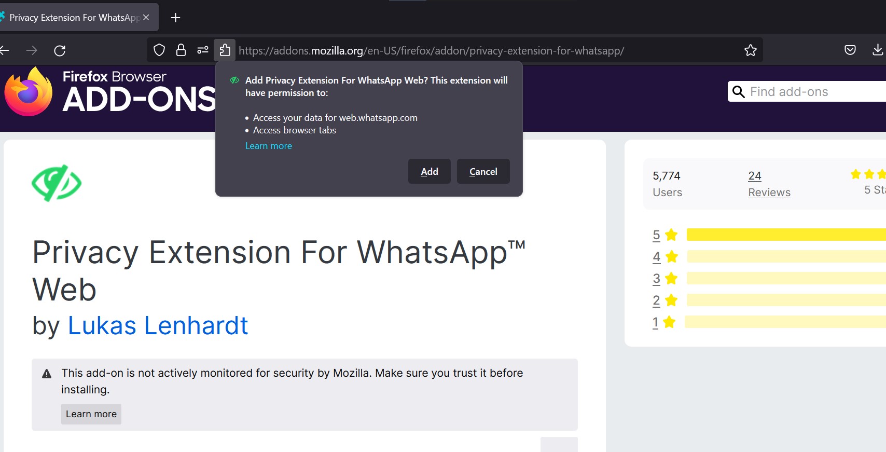Click the 4-star rating bar
Viewport: 886px width, 452px height.
(786, 256)
